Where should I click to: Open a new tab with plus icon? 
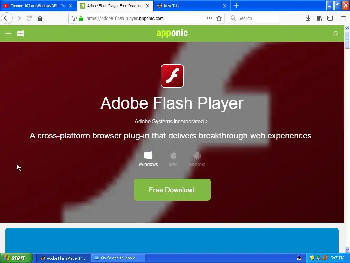236,5
